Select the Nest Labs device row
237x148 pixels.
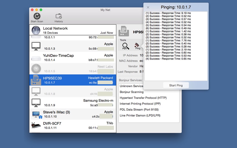point(73,69)
